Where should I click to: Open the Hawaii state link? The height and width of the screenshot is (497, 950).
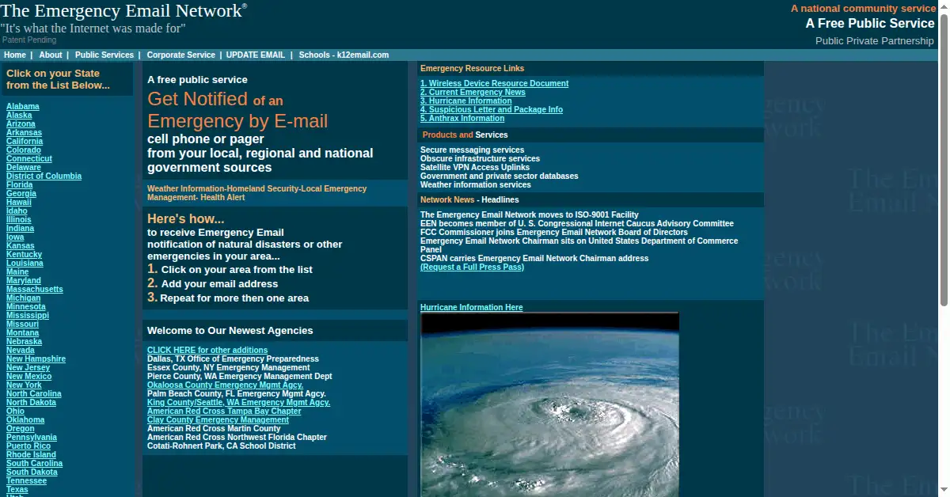tap(19, 202)
